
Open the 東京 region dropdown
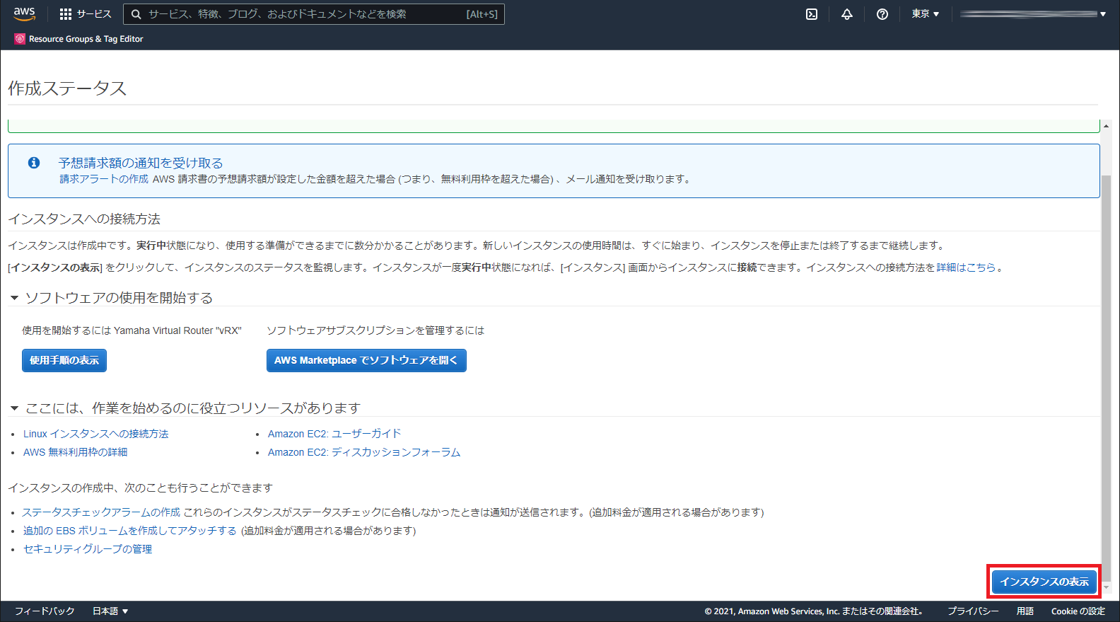[x=925, y=14]
